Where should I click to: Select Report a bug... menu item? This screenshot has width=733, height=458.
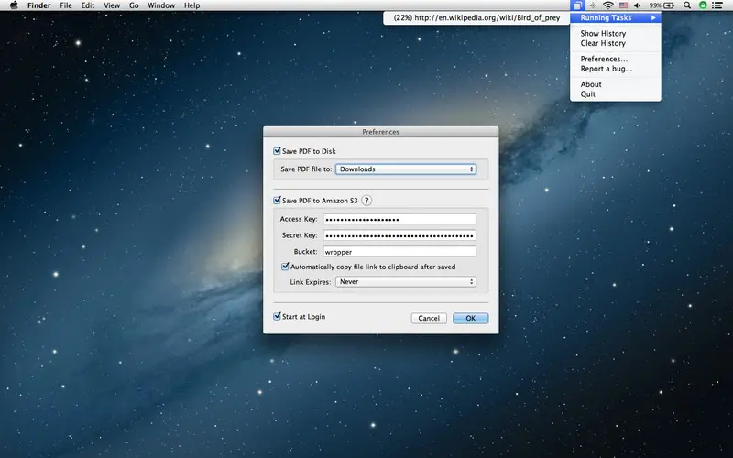(x=607, y=69)
